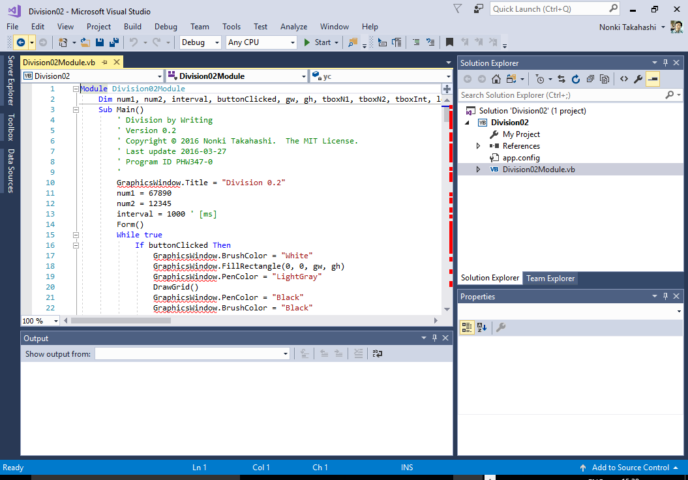688x480 pixels.
Task: Click Add to Source Control
Action: coord(630,468)
